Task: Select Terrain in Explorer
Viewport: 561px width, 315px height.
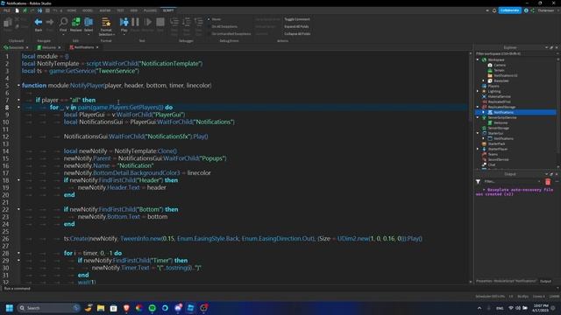Action: (x=499, y=70)
